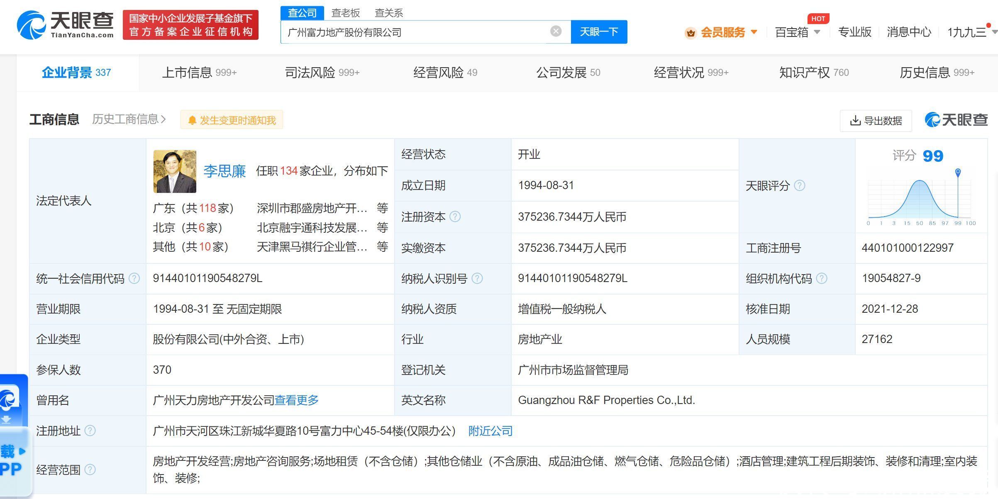Open the 会员服务 dropdown arrow

coord(754,32)
